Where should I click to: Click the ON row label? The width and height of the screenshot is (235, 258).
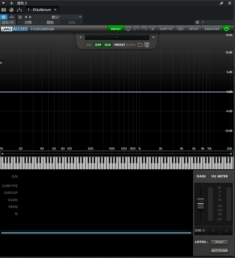pyautogui.click(x=15, y=176)
